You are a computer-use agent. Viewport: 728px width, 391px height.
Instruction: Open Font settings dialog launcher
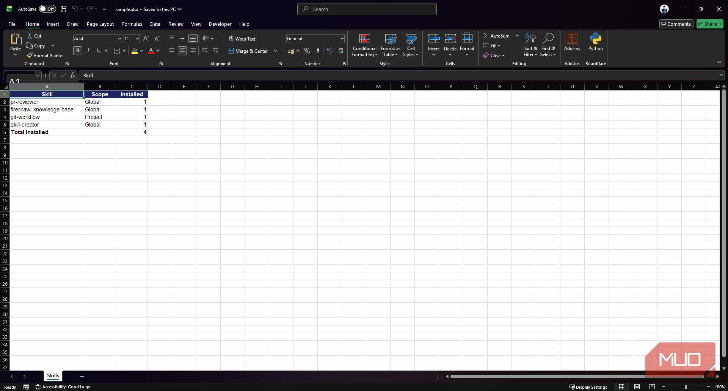pos(161,64)
